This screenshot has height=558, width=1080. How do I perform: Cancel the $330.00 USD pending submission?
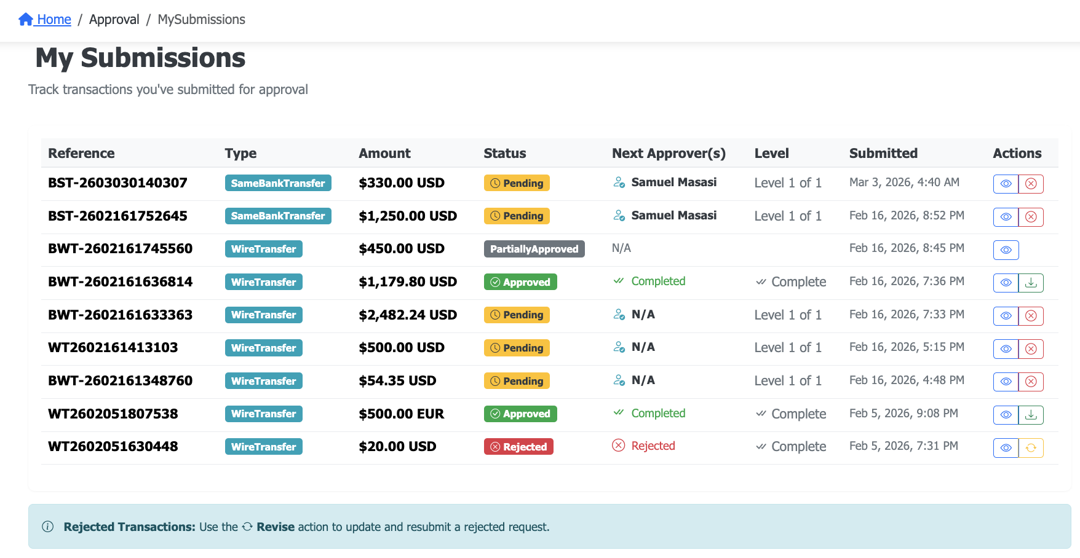1031,184
